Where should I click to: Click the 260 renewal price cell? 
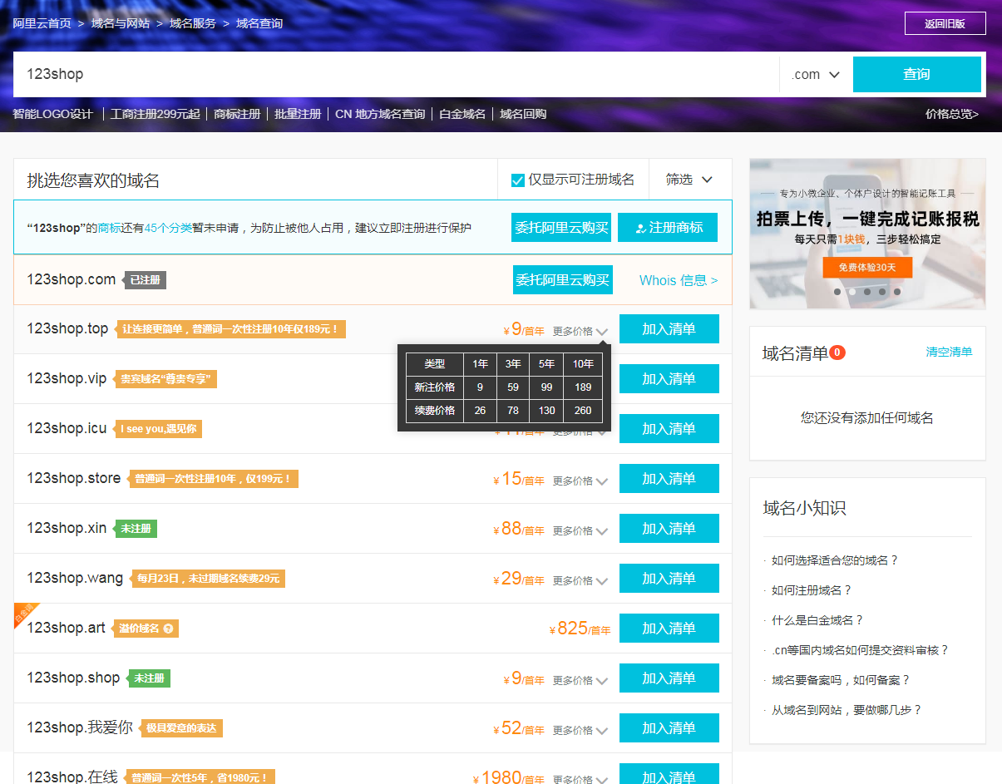pyautogui.click(x=583, y=410)
